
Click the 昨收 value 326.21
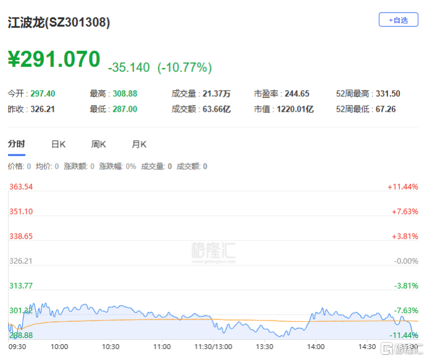[x=43, y=109]
